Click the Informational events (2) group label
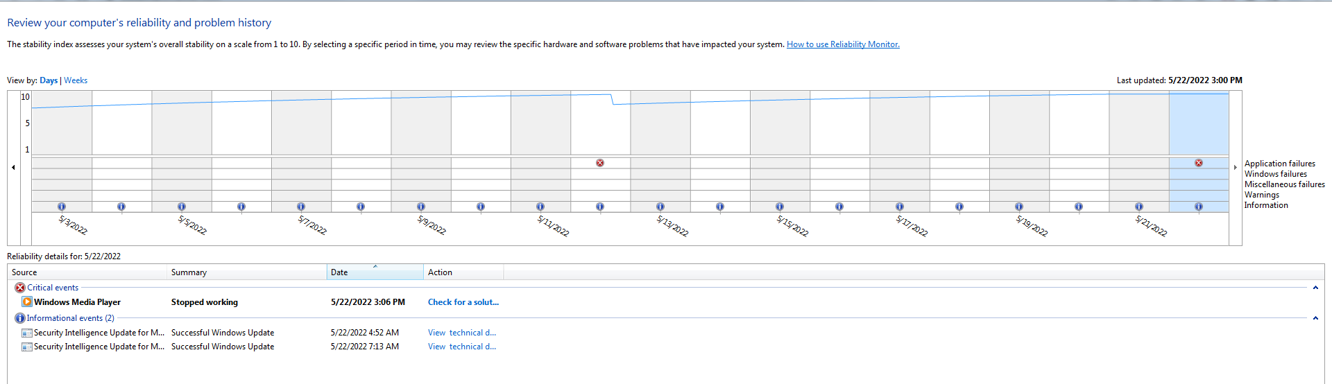Viewport: 1332px width, 384px height. (x=71, y=318)
